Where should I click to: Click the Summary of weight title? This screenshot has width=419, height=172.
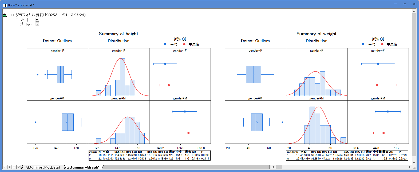pyautogui.click(x=317, y=34)
